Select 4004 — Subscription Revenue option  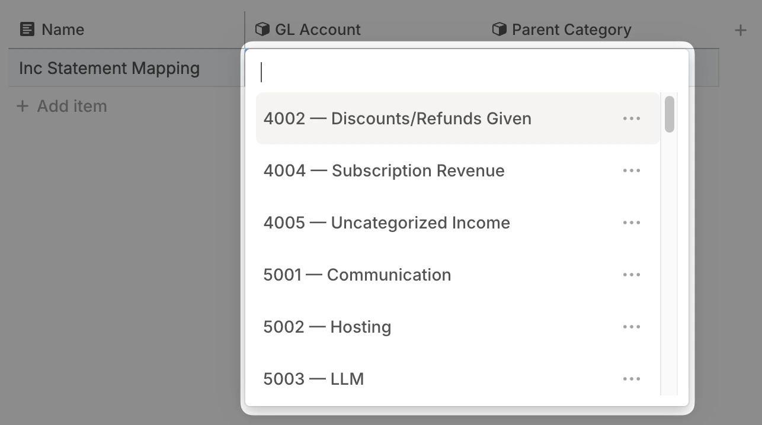point(384,170)
